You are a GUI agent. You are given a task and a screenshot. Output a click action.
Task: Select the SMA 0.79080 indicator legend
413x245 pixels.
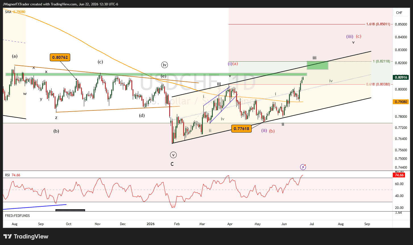15,12
